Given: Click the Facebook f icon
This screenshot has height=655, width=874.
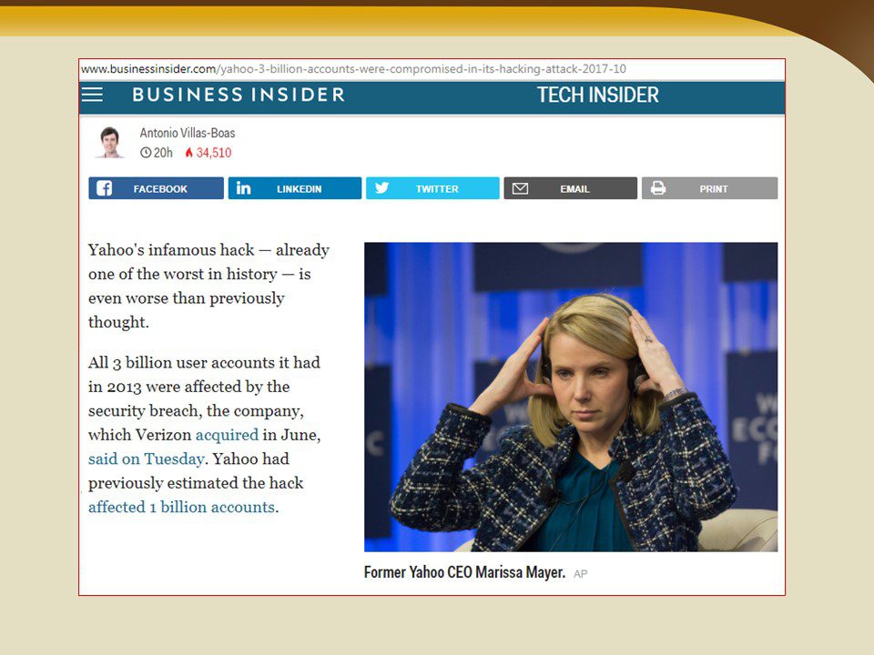Looking at the screenshot, I should click(104, 188).
